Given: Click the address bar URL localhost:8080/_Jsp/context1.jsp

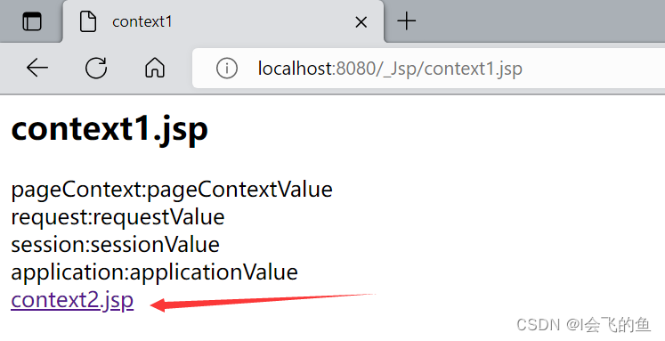Looking at the screenshot, I should (x=390, y=69).
